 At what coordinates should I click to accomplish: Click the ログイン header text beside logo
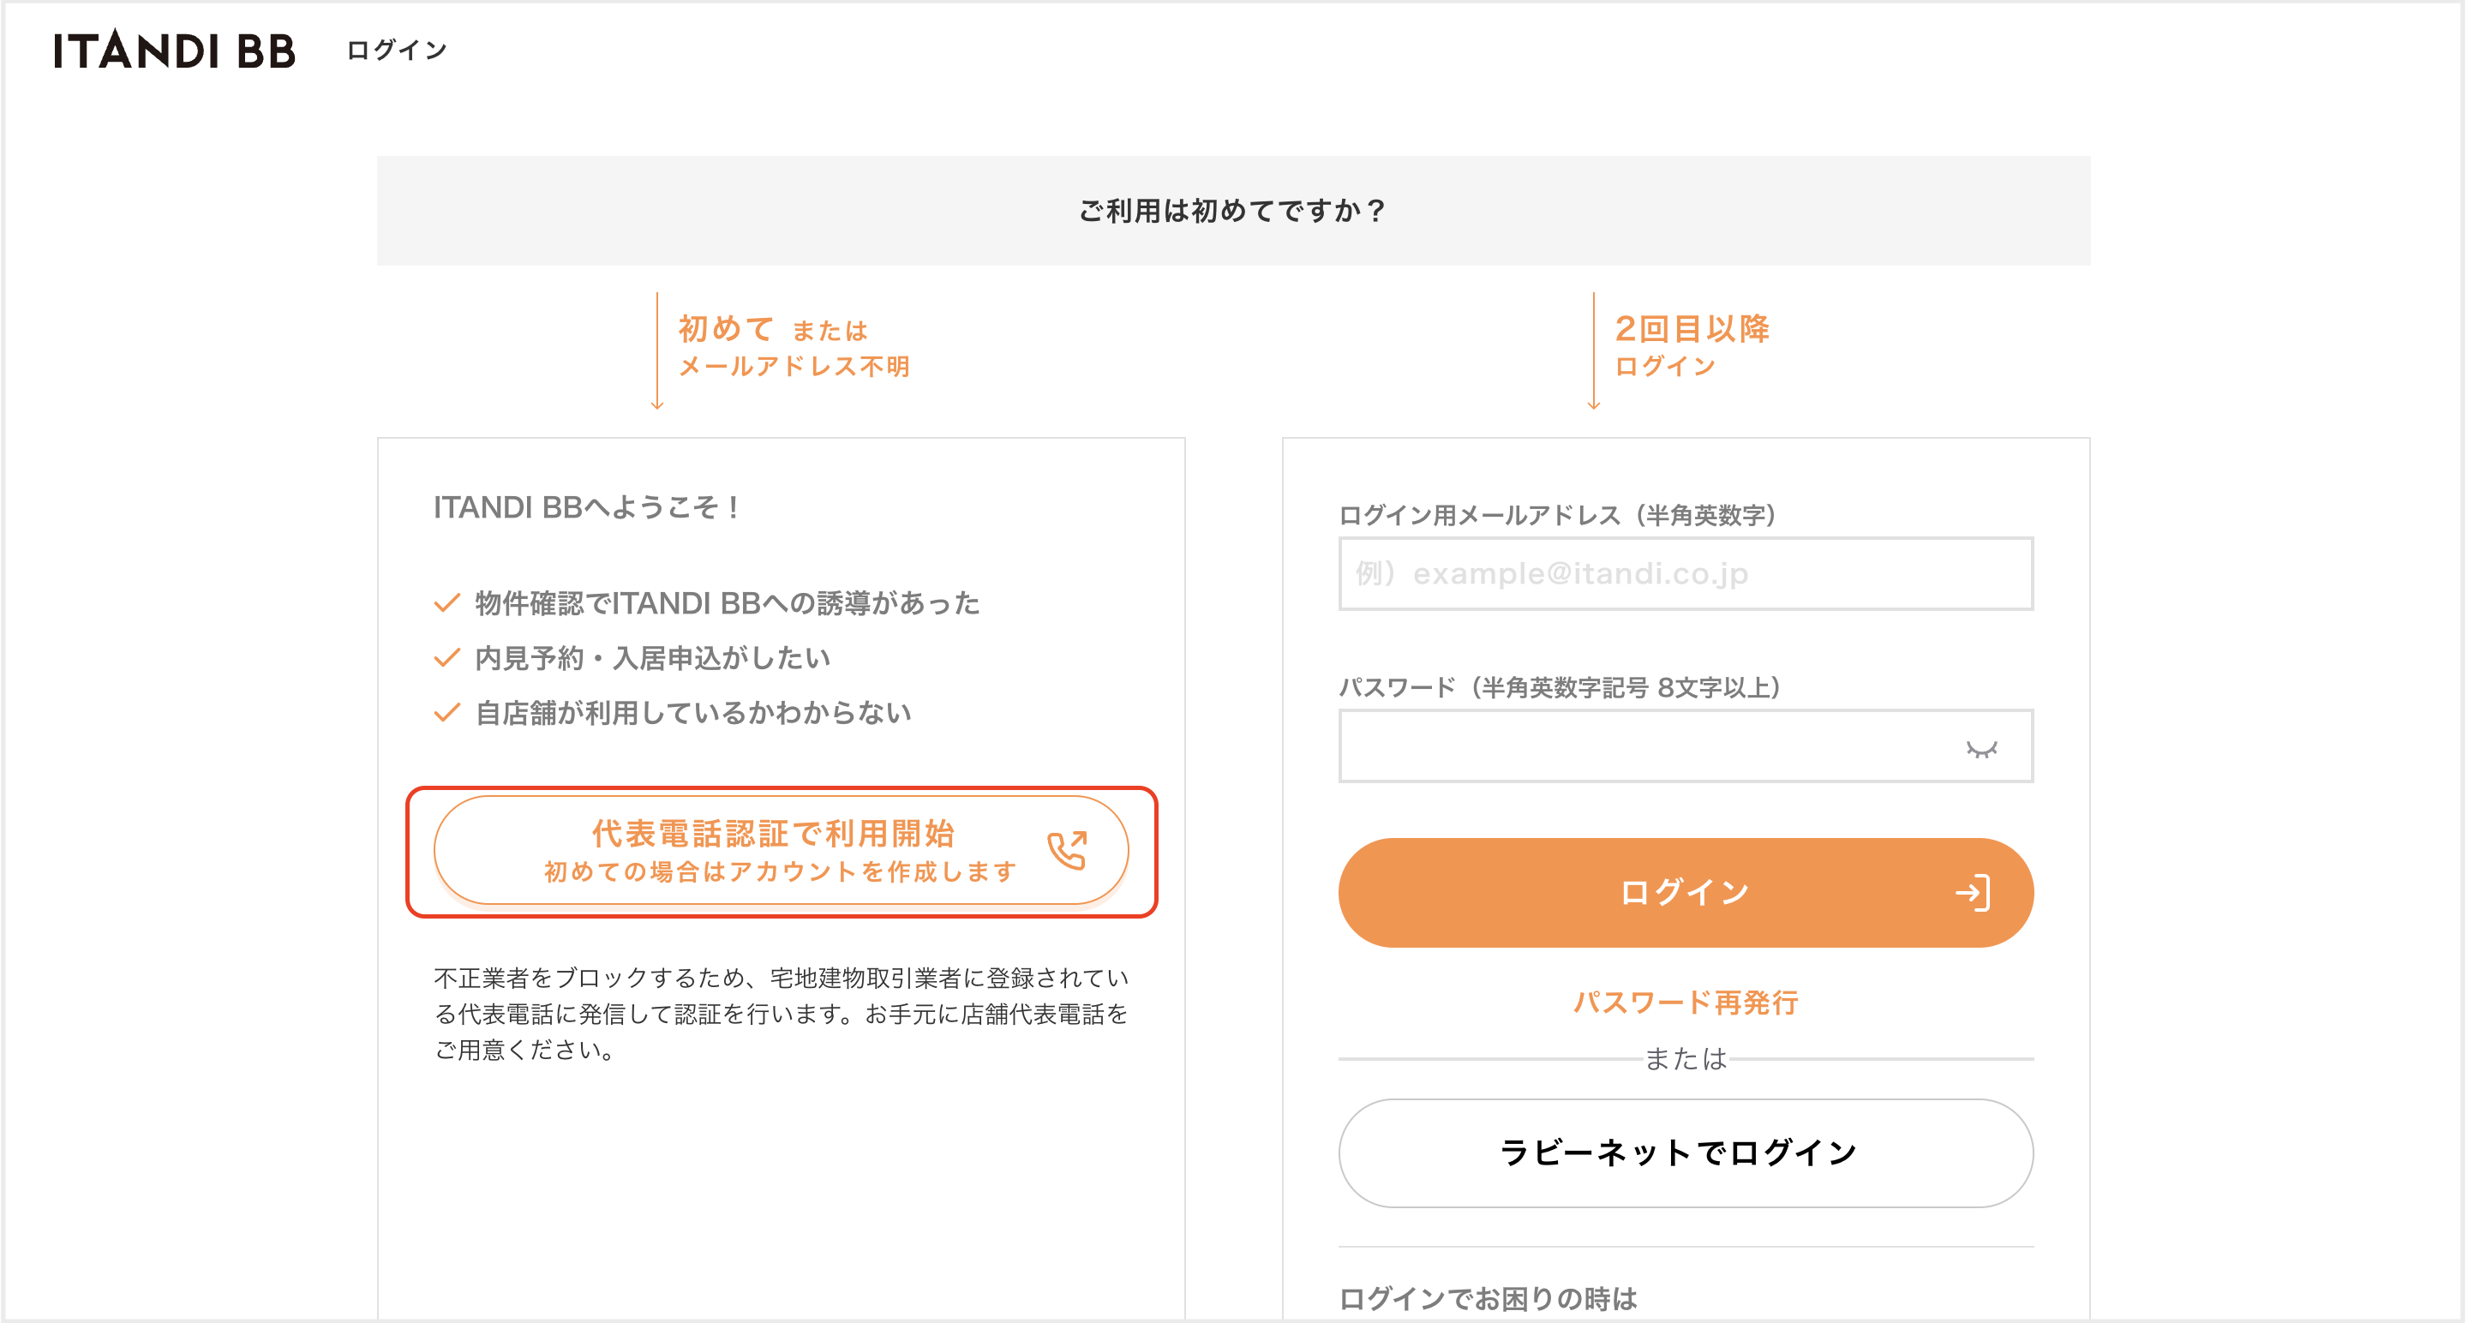tap(397, 50)
